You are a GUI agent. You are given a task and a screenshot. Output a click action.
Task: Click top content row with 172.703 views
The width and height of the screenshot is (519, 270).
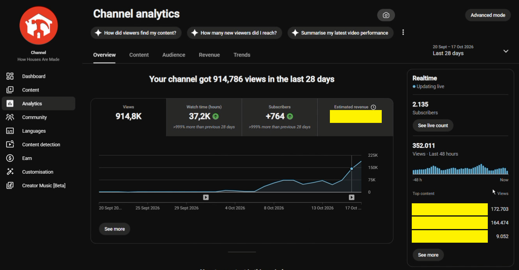click(460, 209)
